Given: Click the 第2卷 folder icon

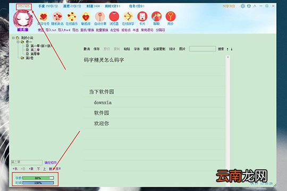Looking at the screenshot, I should 22,58.
